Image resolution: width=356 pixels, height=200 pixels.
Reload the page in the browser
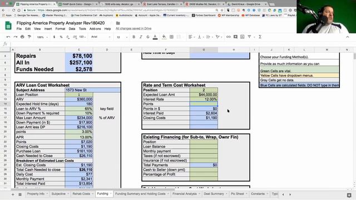13,10
